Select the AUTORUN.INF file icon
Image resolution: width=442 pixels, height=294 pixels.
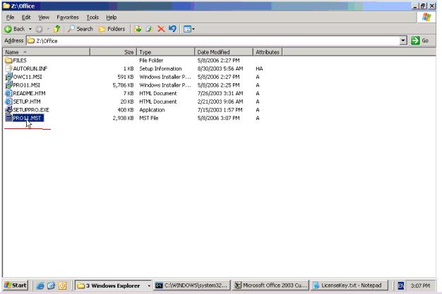[x=8, y=69]
